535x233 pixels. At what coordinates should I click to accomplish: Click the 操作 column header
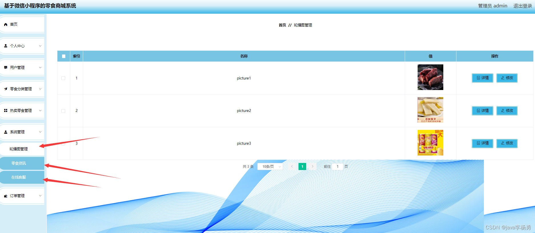pos(495,56)
